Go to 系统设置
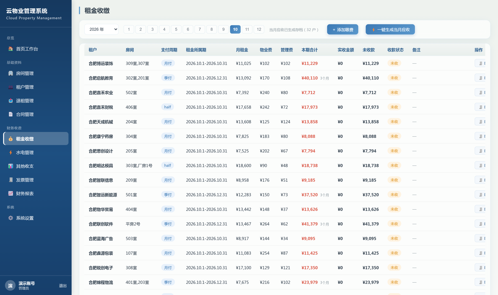The height and width of the screenshot is (295, 498). click(x=36, y=218)
